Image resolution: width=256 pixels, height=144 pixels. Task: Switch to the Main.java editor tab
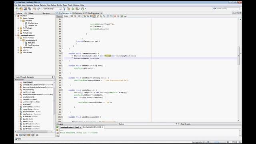78,13
